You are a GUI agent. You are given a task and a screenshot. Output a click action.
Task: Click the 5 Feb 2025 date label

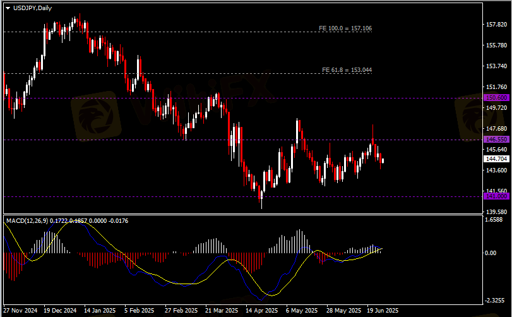[x=140, y=310]
